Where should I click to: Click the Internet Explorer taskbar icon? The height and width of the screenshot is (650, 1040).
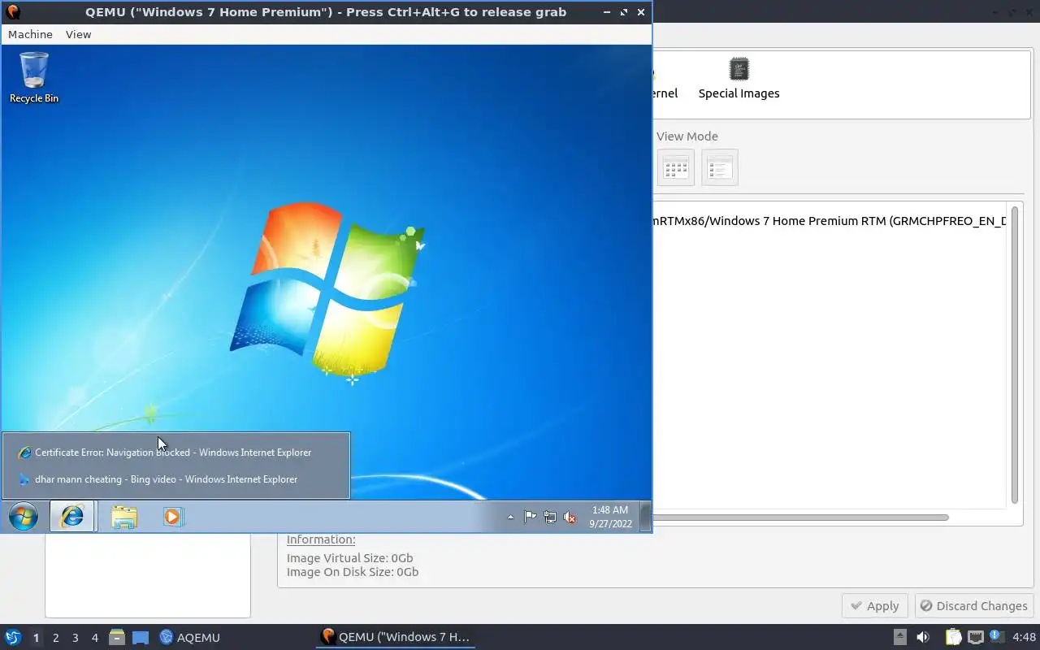72,517
